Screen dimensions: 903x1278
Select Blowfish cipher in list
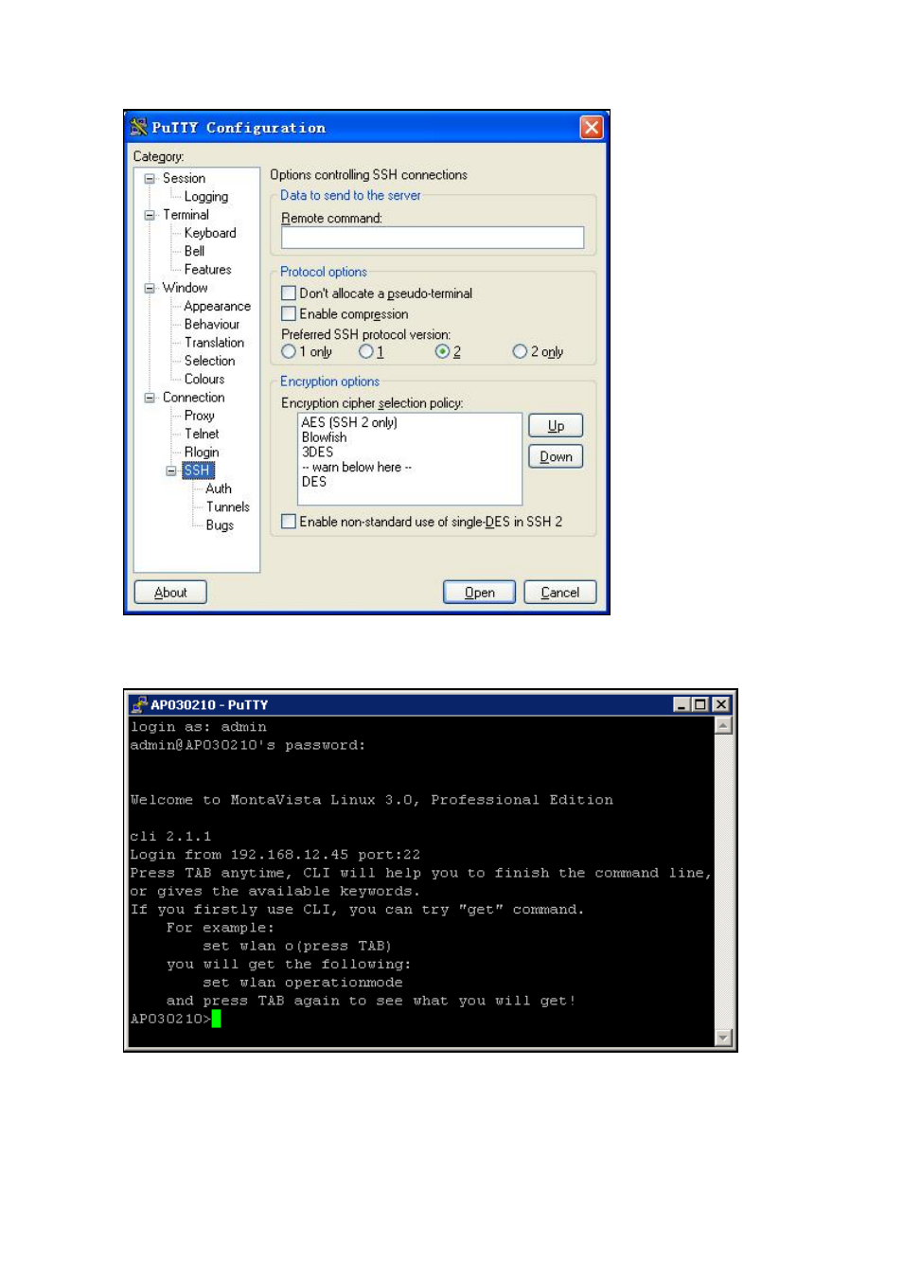pos(324,437)
